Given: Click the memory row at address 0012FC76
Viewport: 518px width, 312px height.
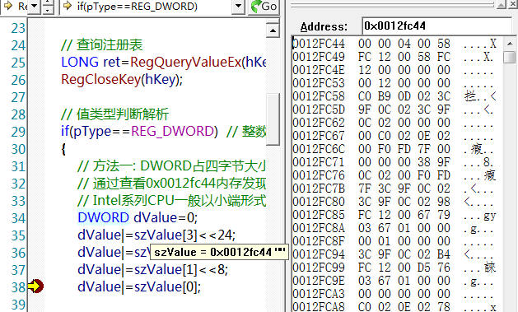Looking at the screenshot, I should click(x=394, y=175).
